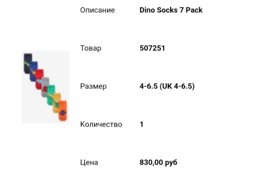Click the Описание label

tap(97, 10)
